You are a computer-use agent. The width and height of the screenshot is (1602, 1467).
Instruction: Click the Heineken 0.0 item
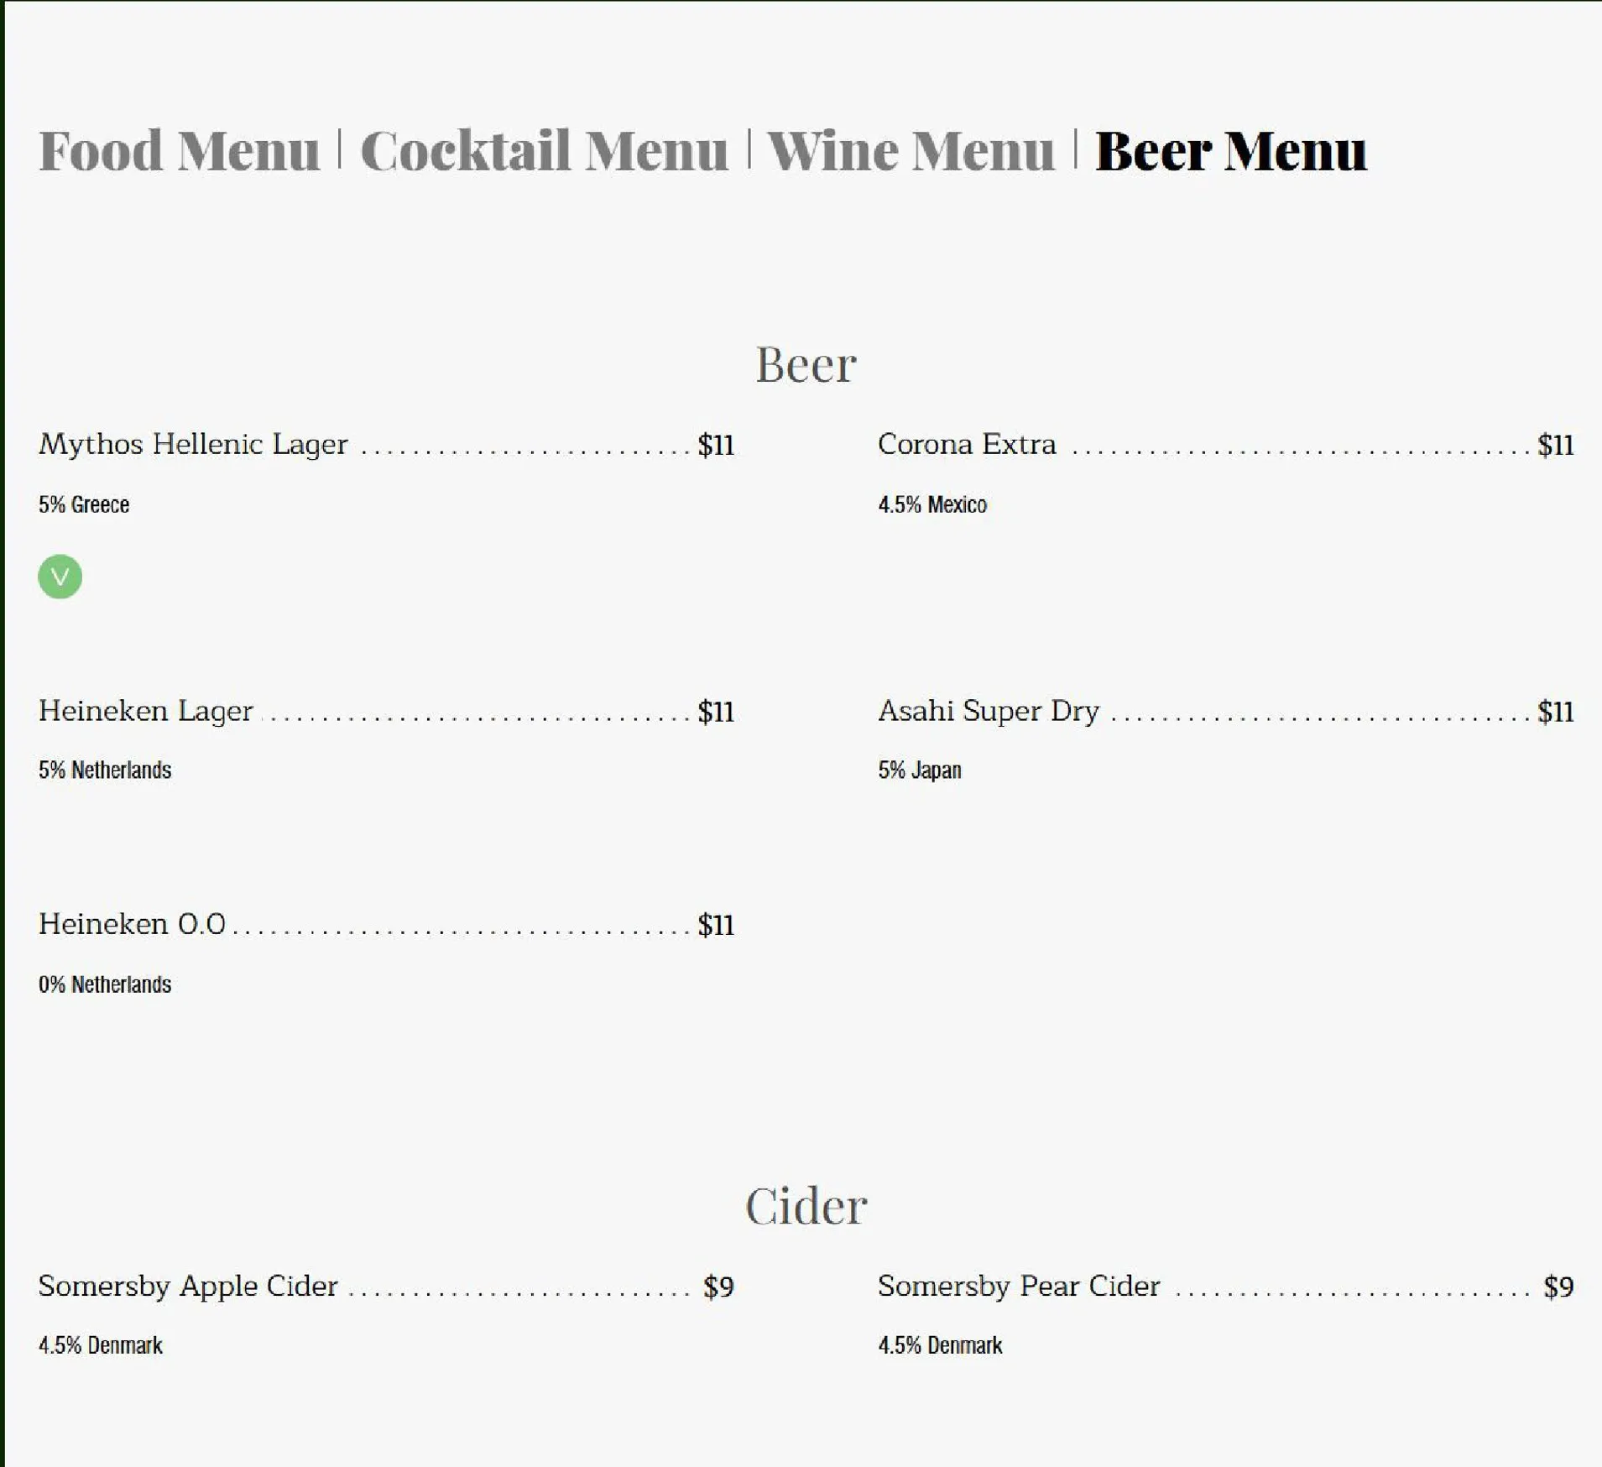(x=132, y=924)
